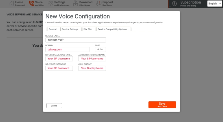Click the Call Display name field
The height and width of the screenshot is (122, 223).
(92, 68)
